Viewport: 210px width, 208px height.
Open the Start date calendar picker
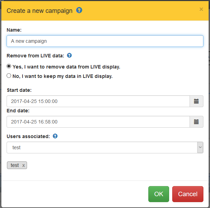(x=196, y=102)
